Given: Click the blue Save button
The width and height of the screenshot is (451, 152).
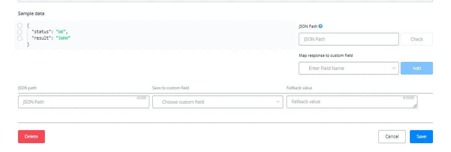Looking at the screenshot, I should [421, 136].
